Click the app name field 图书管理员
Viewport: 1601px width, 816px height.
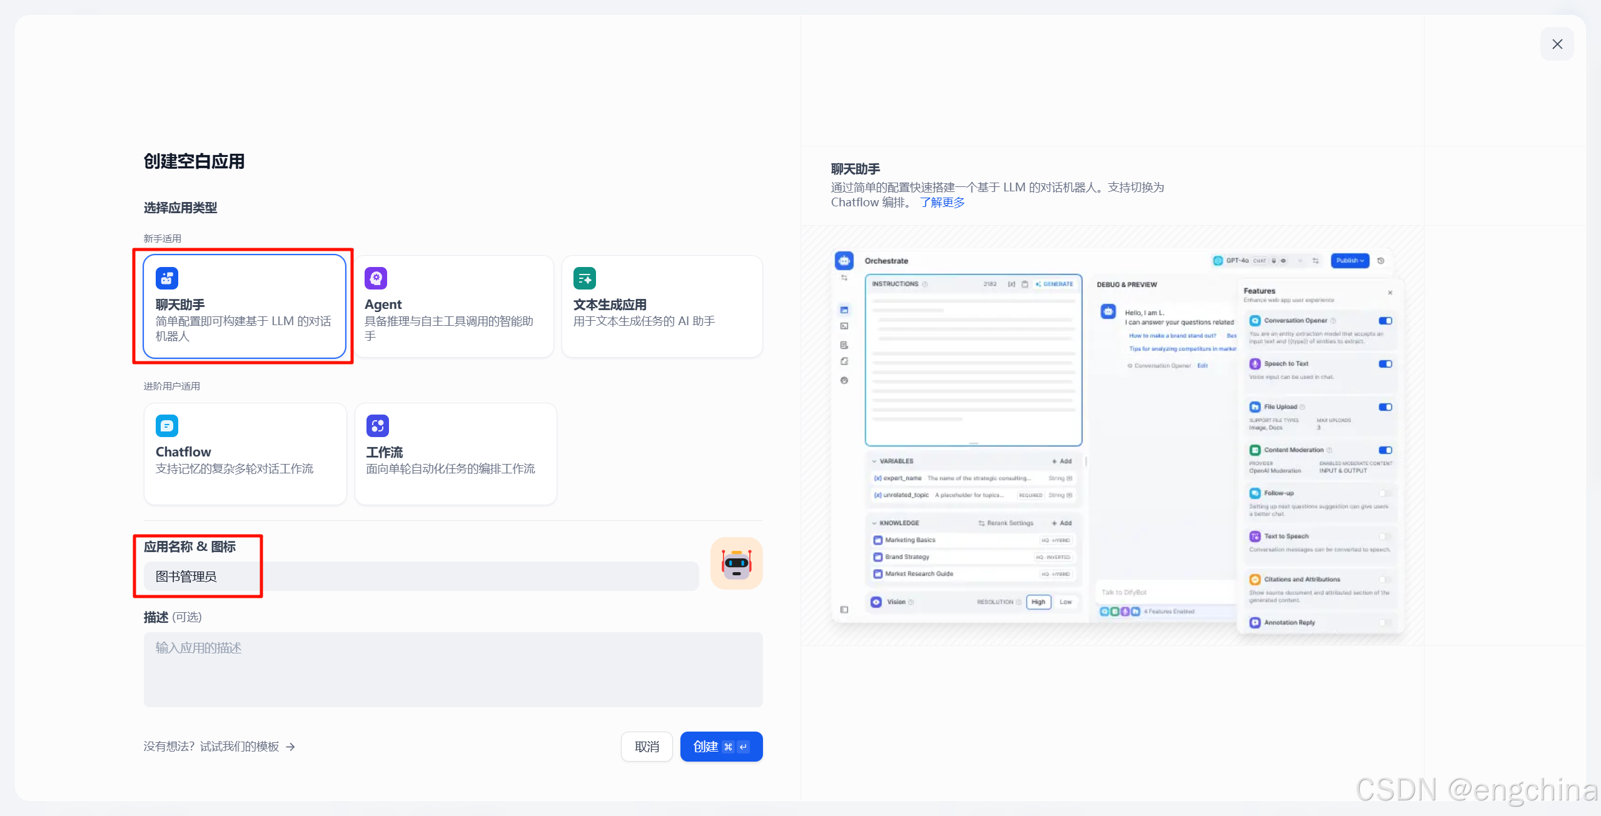[420, 576]
